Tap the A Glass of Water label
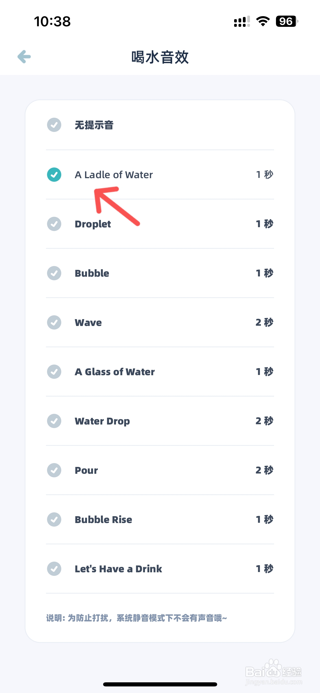320x693 pixels. pyautogui.click(x=115, y=372)
